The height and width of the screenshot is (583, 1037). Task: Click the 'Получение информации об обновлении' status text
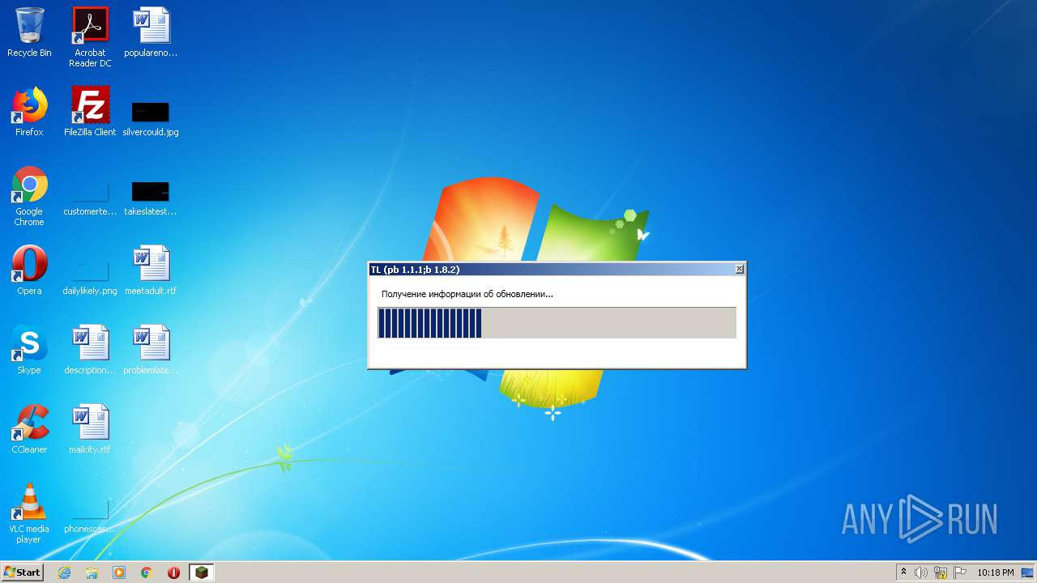coord(467,294)
